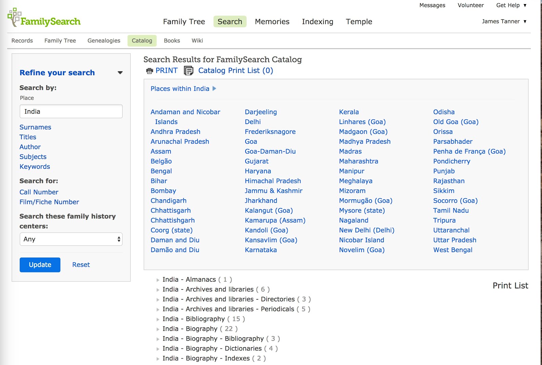Expand India - Archives and libraries - Directories

tap(158, 300)
